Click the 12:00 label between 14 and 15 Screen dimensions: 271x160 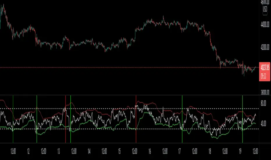(x=104, y=151)
